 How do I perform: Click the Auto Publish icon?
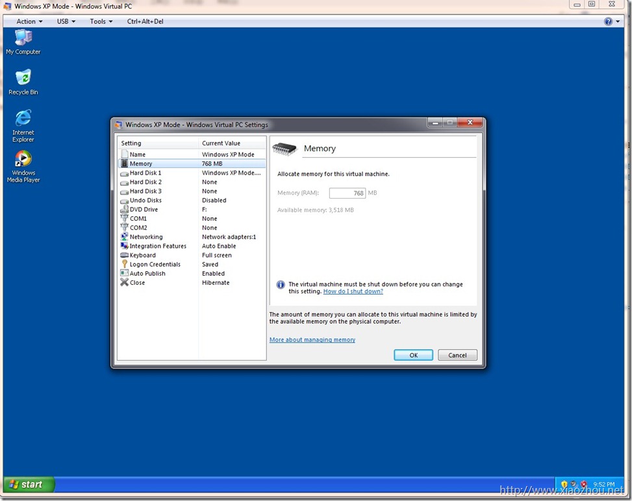coord(125,273)
